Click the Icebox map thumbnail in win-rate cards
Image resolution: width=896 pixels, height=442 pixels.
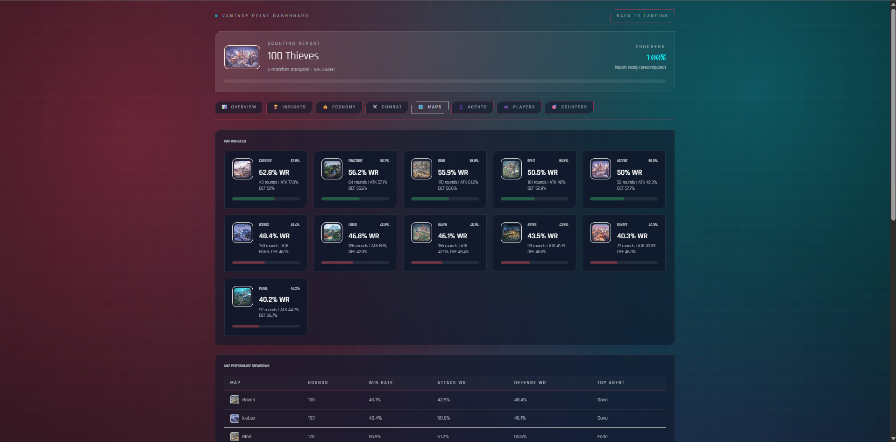coord(242,233)
